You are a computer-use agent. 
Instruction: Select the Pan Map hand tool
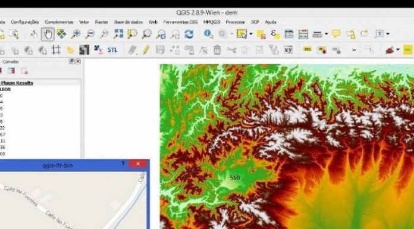(x=48, y=34)
